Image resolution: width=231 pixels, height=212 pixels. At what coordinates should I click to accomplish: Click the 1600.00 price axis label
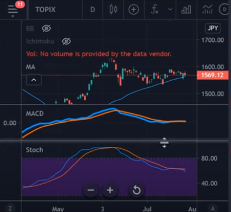point(213,67)
